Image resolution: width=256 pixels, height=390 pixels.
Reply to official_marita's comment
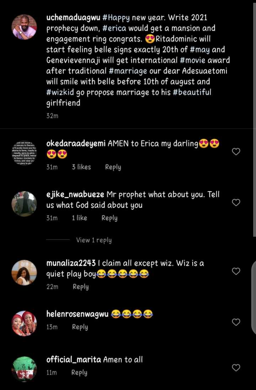(x=79, y=372)
